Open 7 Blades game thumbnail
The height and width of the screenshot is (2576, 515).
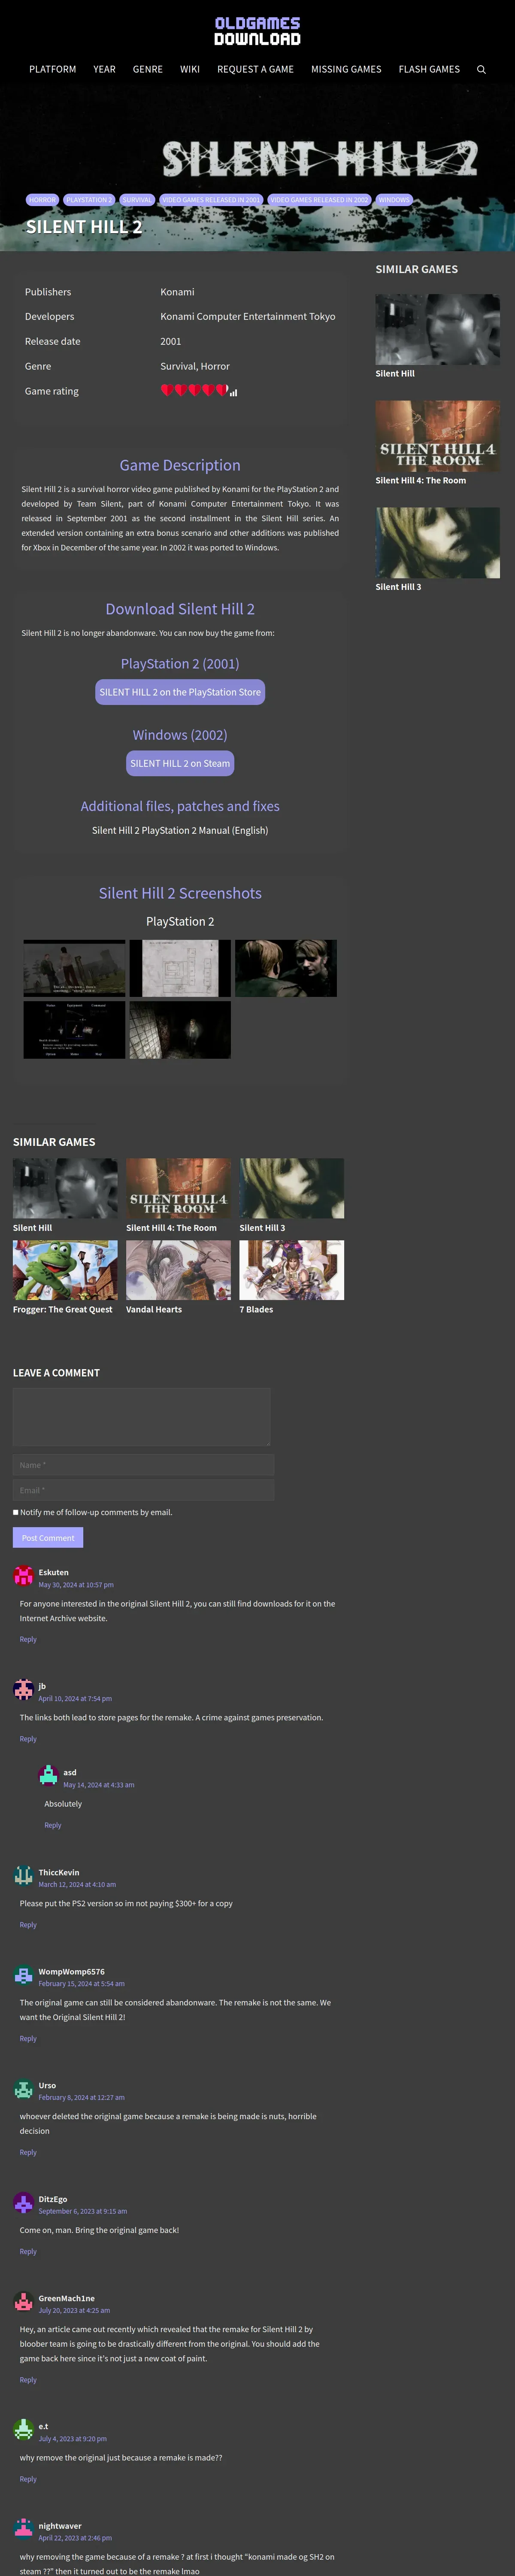click(x=292, y=1270)
